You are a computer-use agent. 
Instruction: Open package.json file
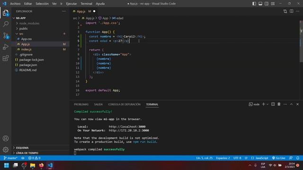click(x=41, y=65)
